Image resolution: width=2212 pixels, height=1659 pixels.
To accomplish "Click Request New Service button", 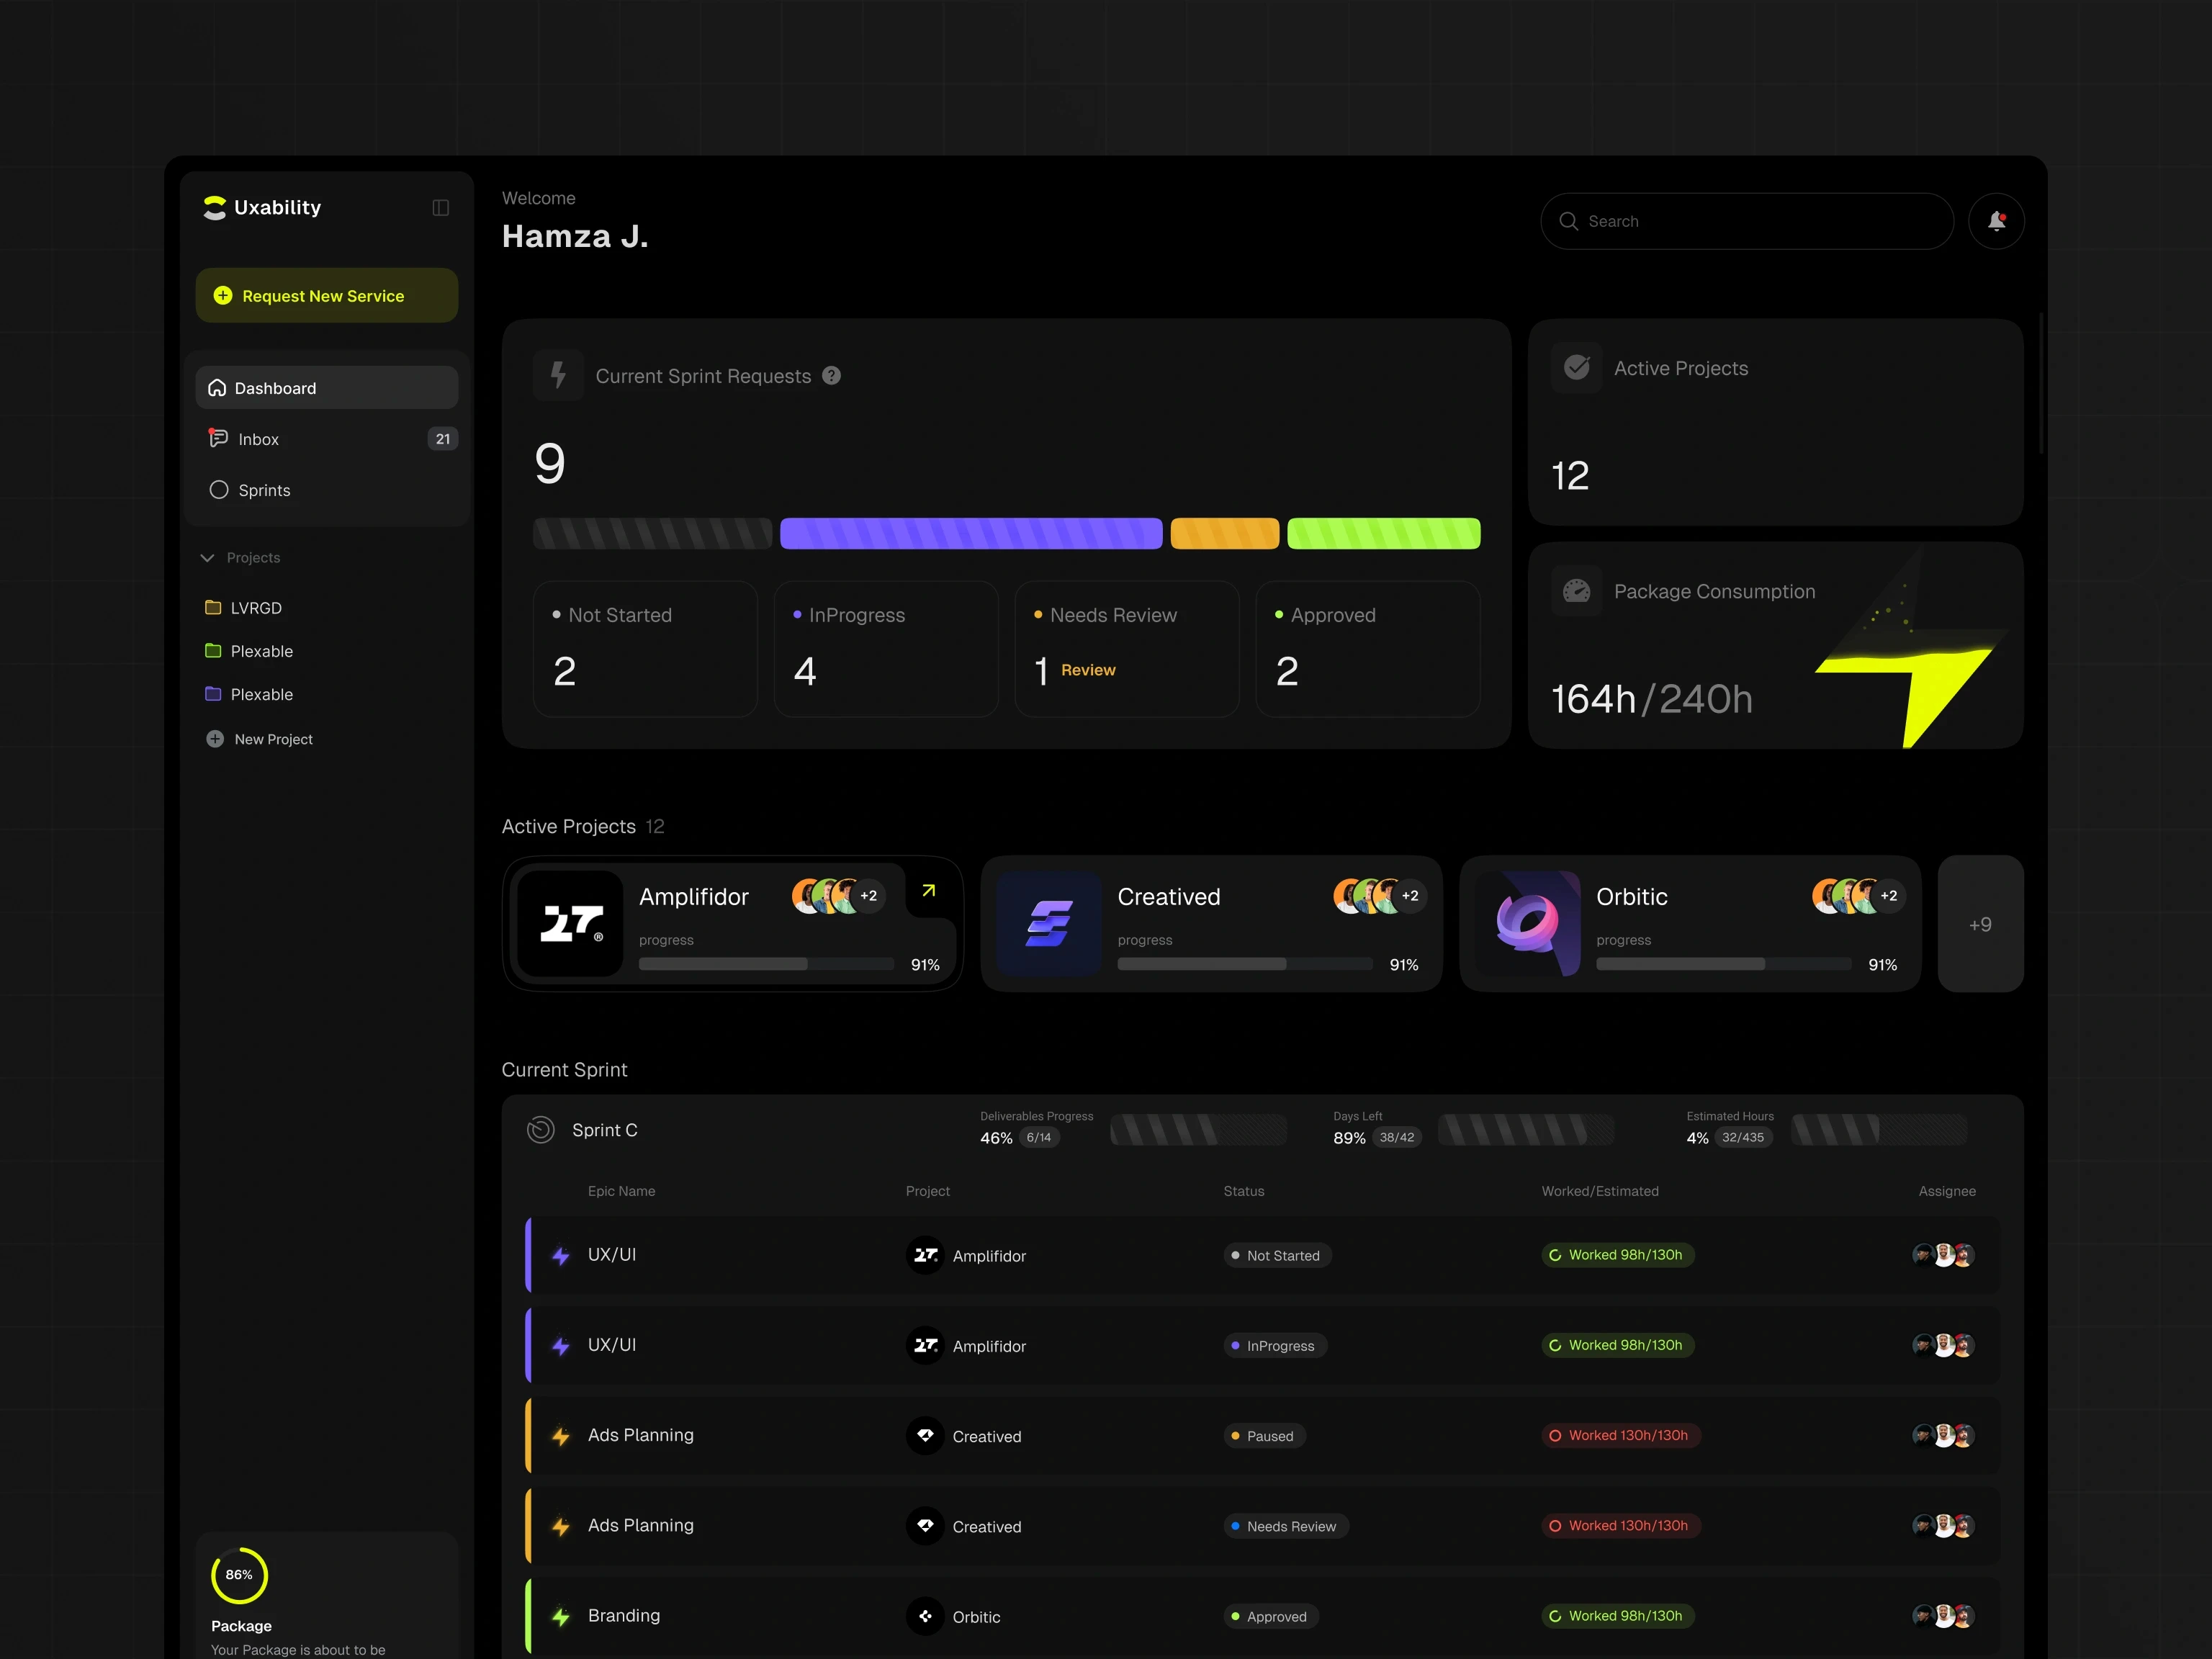I will [326, 295].
